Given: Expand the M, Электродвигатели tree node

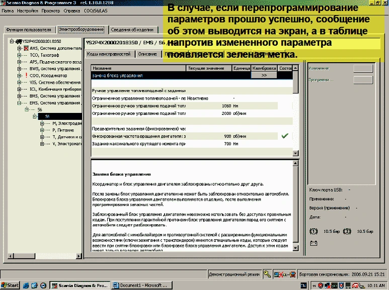Looking at the screenshot, I should [x=41, y=123].
